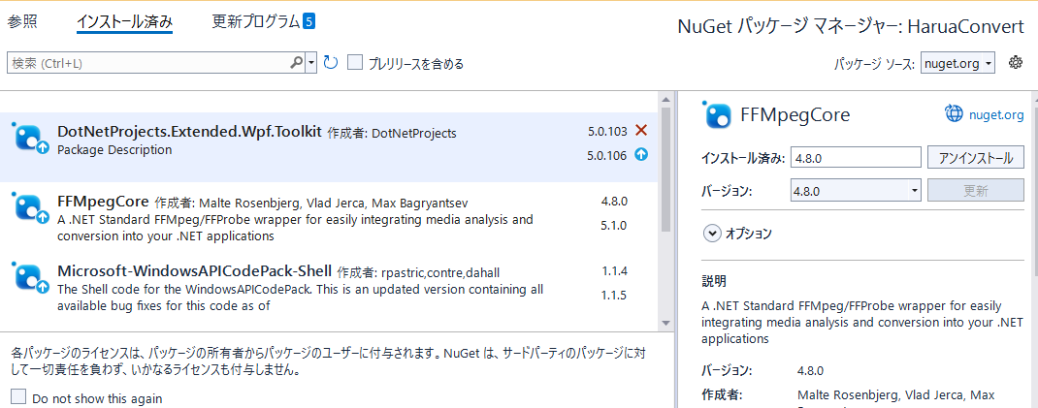The width and height of the screenshot is (1038, 408).
Task: Click the 説明 heading
Action: pyautogui.click(x=714, y=281)
